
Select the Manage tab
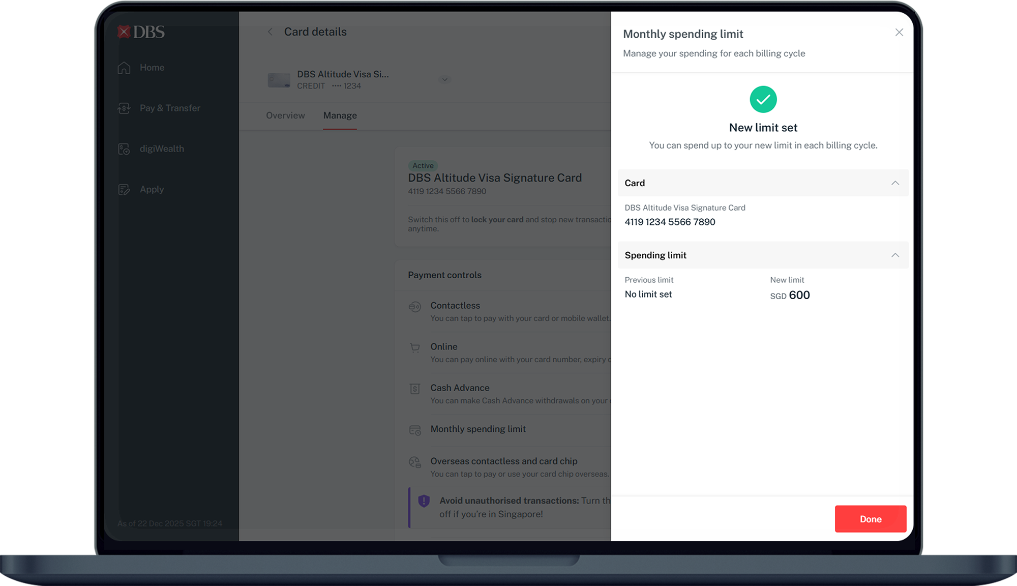pyautogui.click(x=340, y=115)
